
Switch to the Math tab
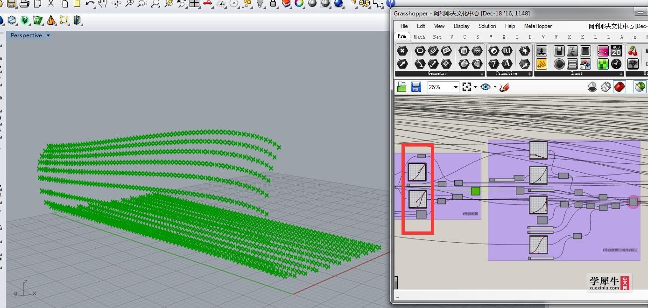[x=419, y=37]
